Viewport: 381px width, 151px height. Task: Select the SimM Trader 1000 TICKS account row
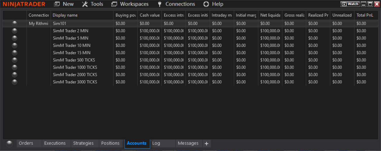point(75,67)
